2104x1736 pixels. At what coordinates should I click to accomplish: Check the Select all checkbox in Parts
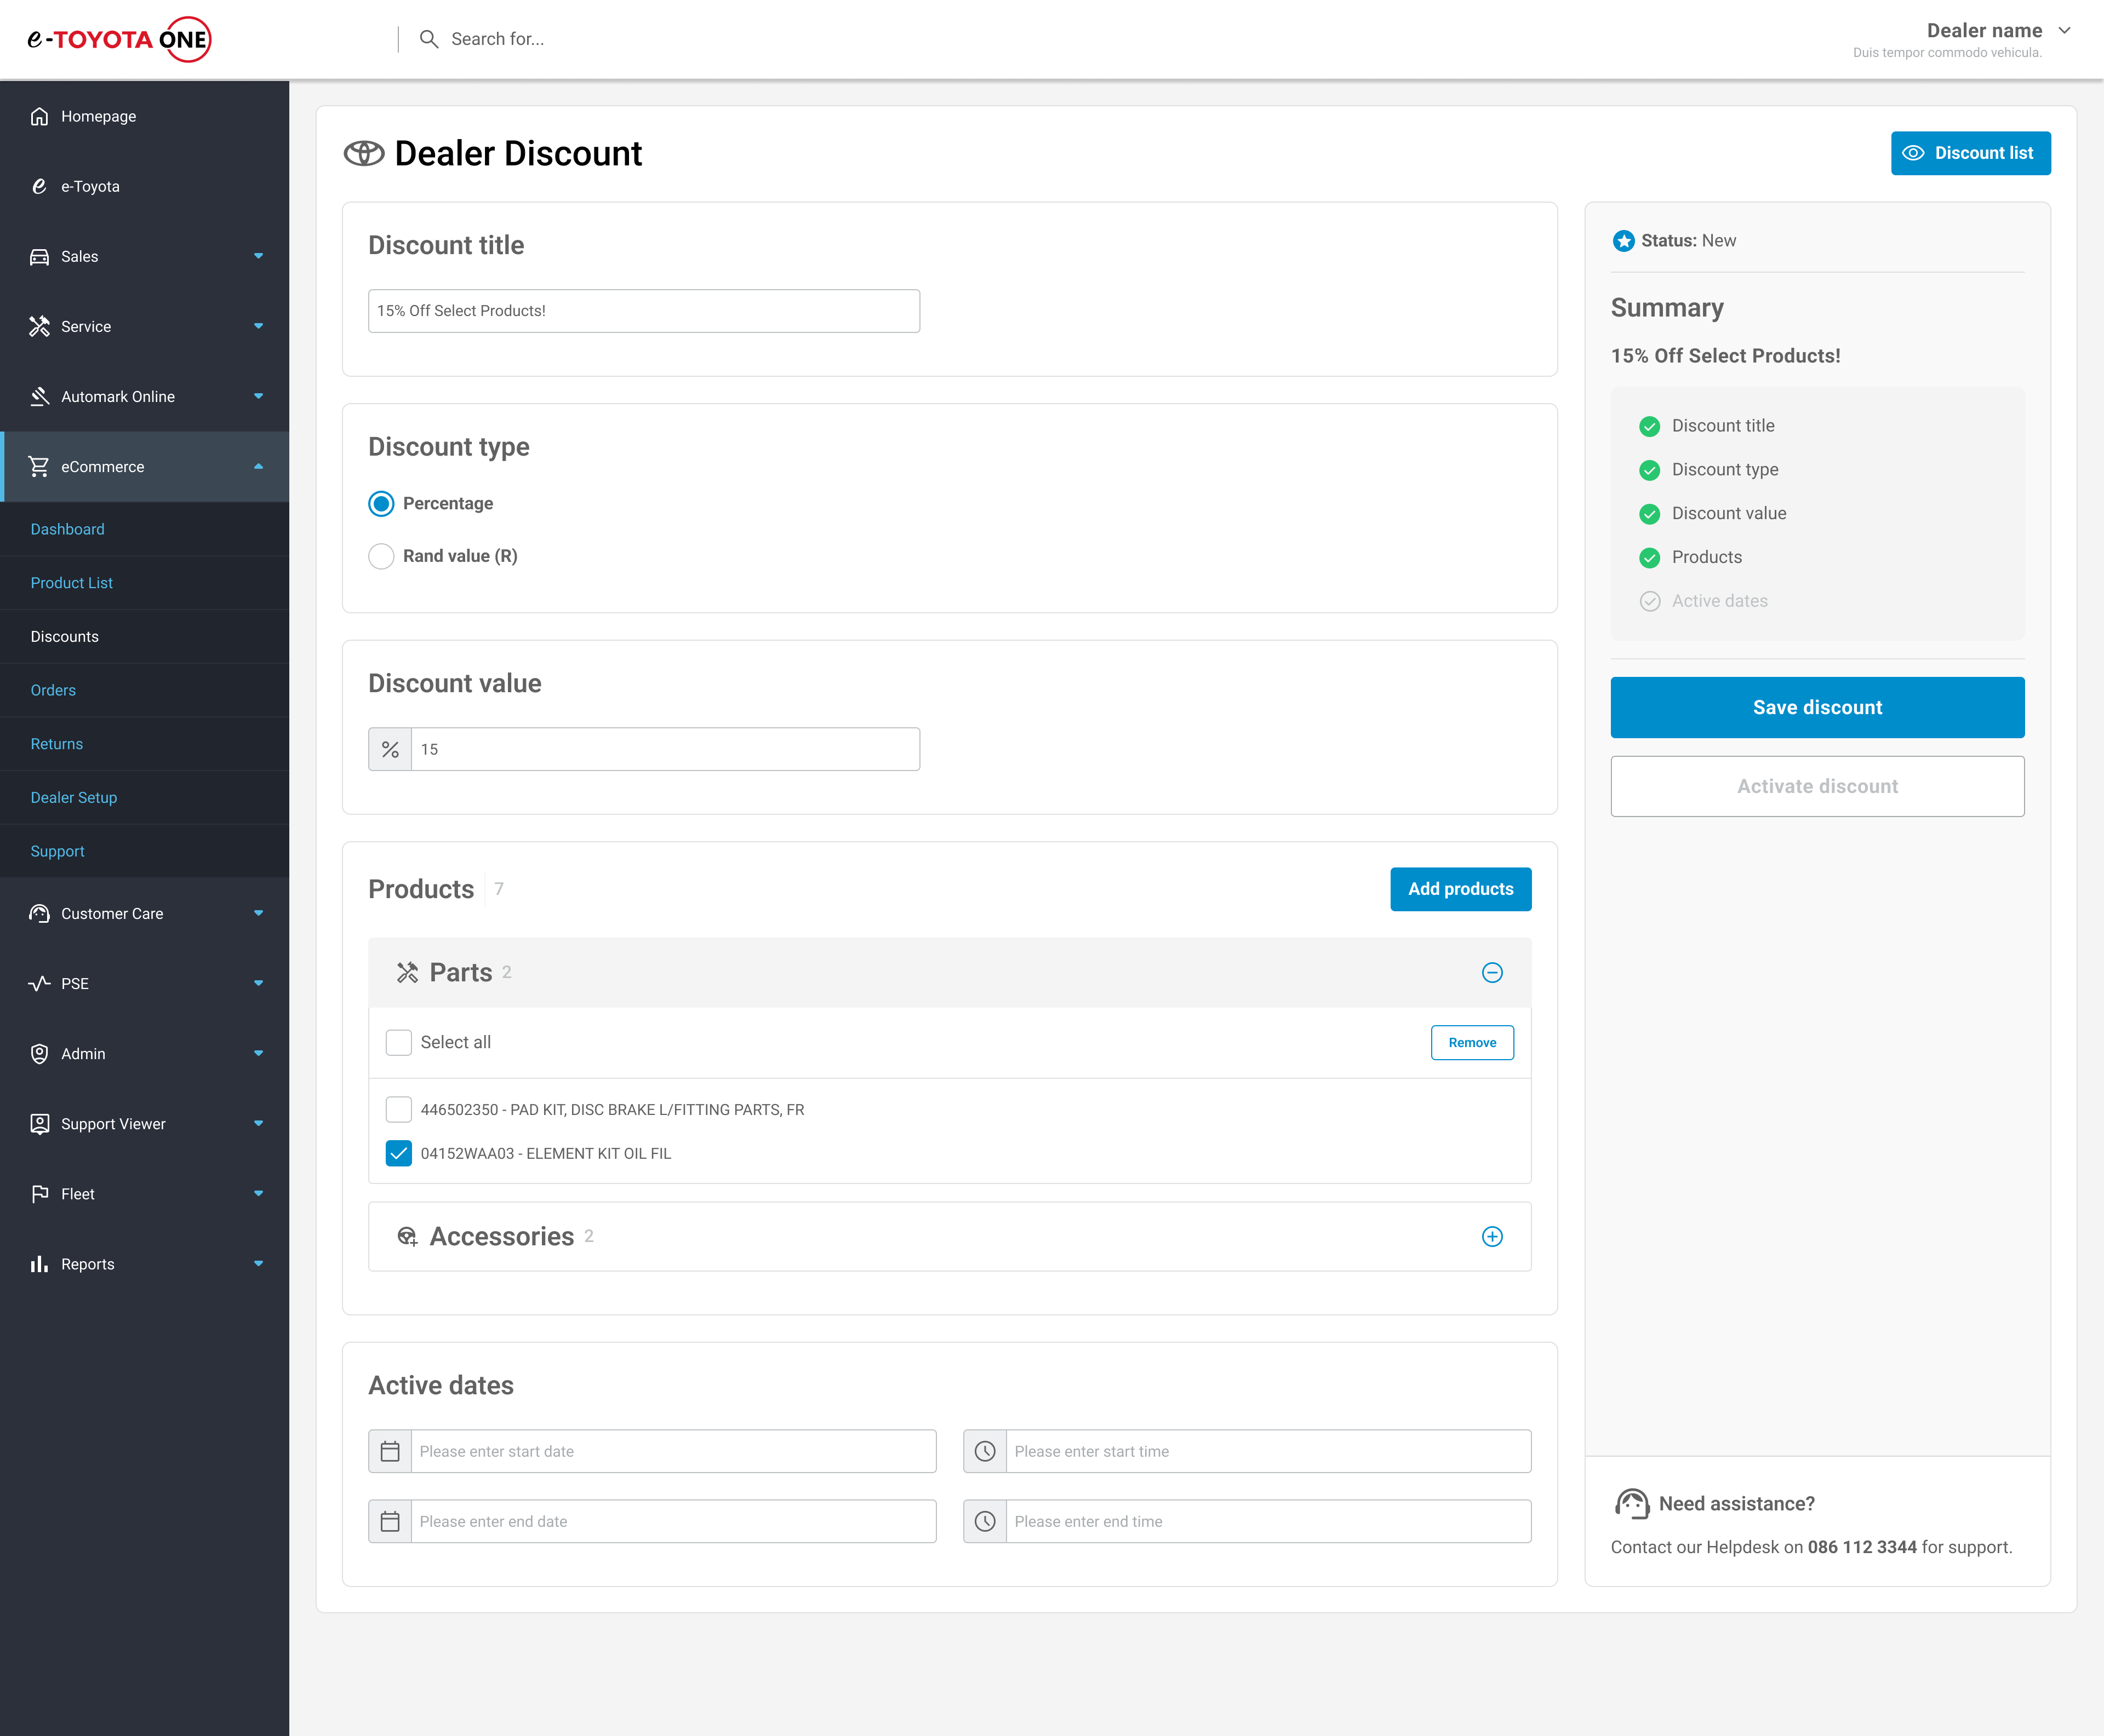[399, 1042]
